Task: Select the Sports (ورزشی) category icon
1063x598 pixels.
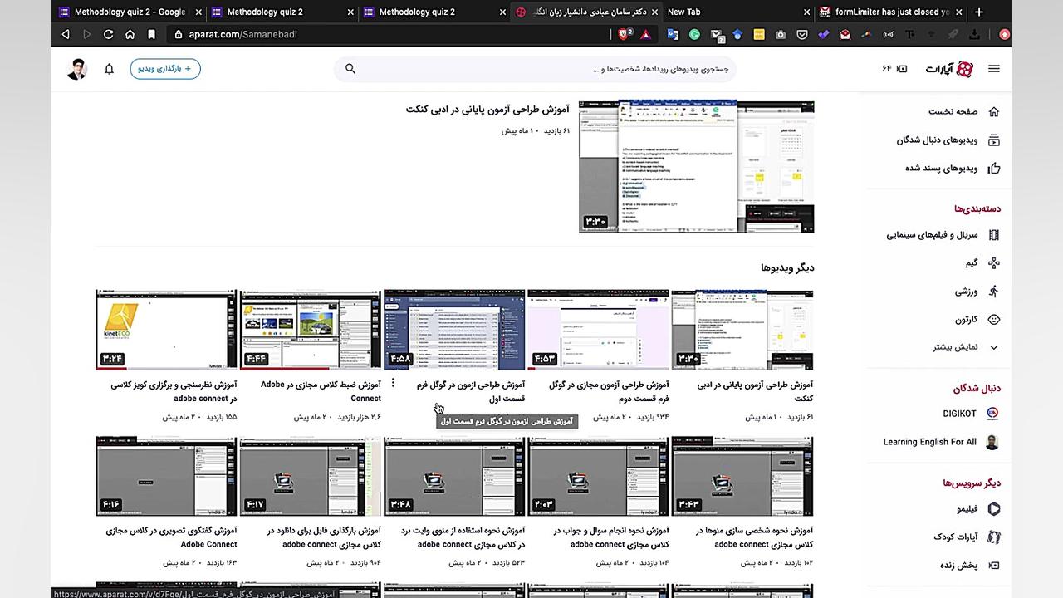Action: [993, 292]
